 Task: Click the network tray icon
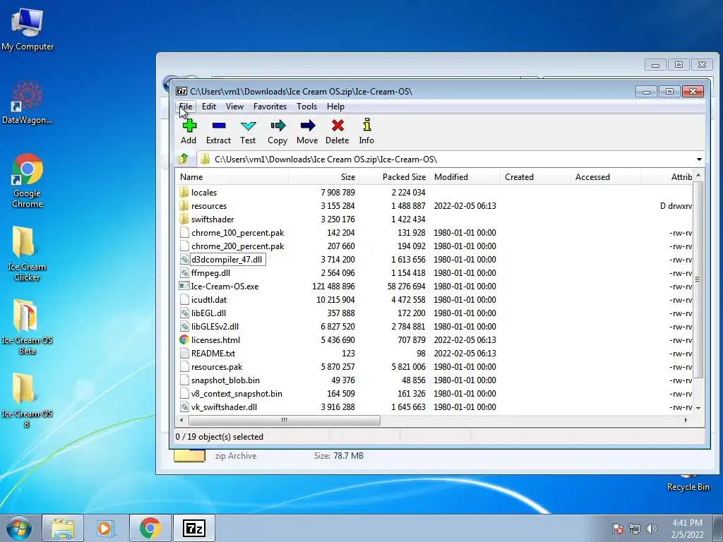coord(635,529)
